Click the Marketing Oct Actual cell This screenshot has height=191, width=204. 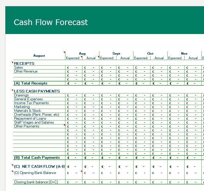[159, 107]
